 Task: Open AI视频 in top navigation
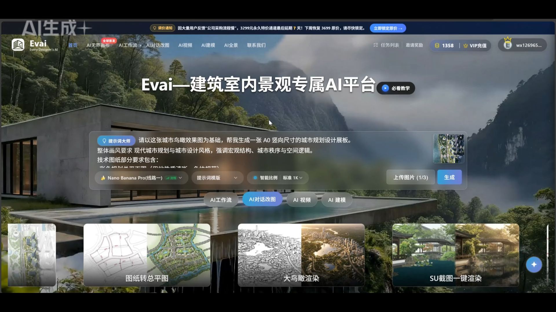tap(185, 45)
